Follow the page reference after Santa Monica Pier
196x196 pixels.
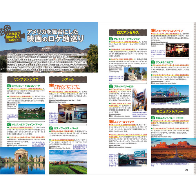pos(166,82)
